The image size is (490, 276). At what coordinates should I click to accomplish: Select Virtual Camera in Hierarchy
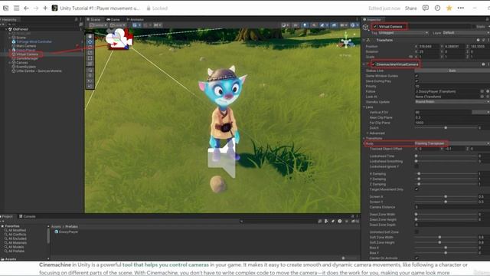[x=27, y=54]
